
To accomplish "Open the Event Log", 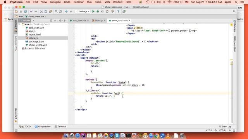I will click(x=225, y=127).
